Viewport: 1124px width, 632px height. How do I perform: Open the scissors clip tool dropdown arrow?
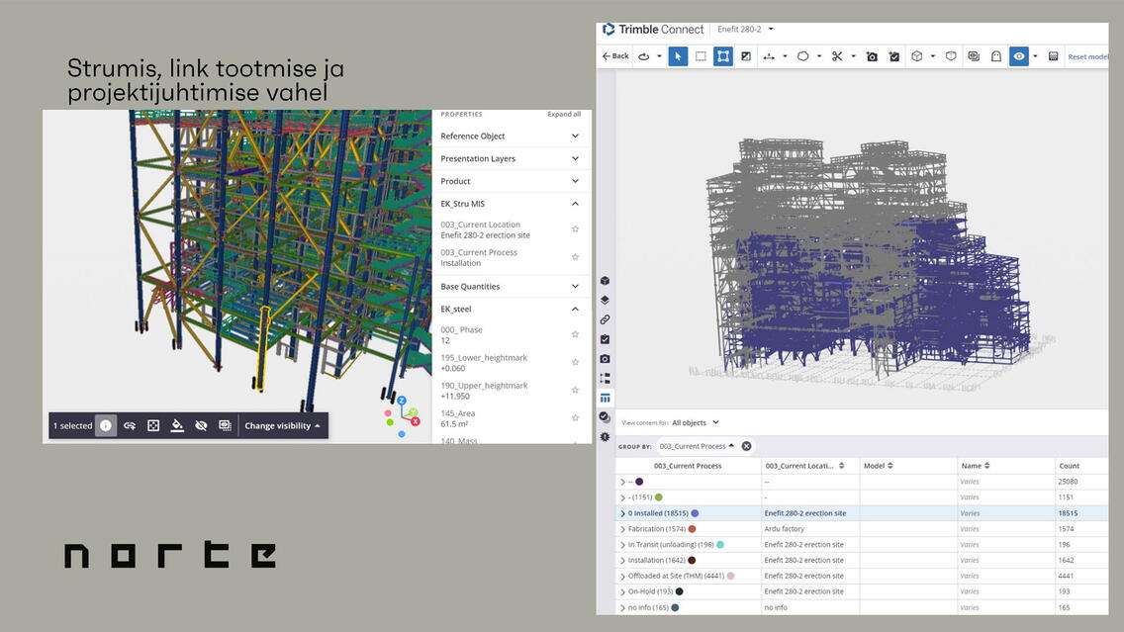pos(853,56)
